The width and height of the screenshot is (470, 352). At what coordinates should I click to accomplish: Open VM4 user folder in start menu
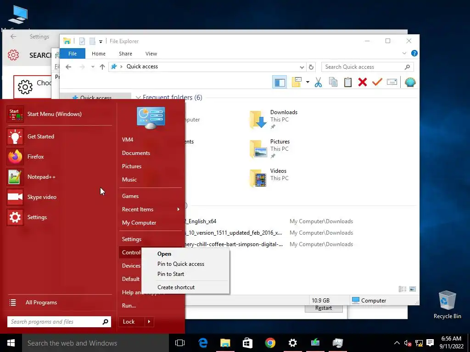(x=150, y=140)
